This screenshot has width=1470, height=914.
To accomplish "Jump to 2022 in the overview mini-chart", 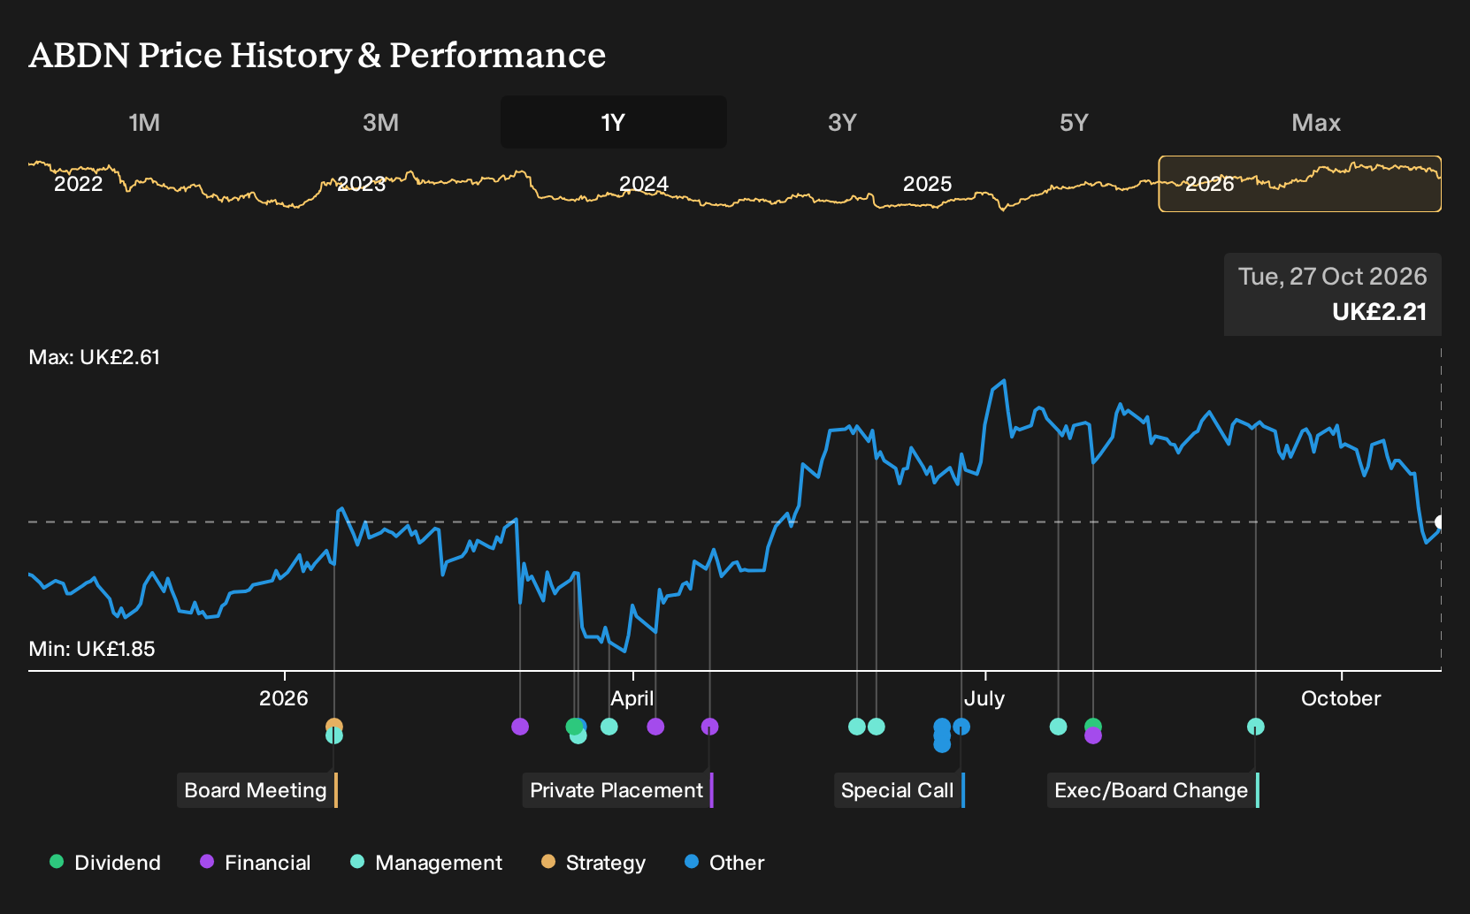I will [x=79, y=184].
